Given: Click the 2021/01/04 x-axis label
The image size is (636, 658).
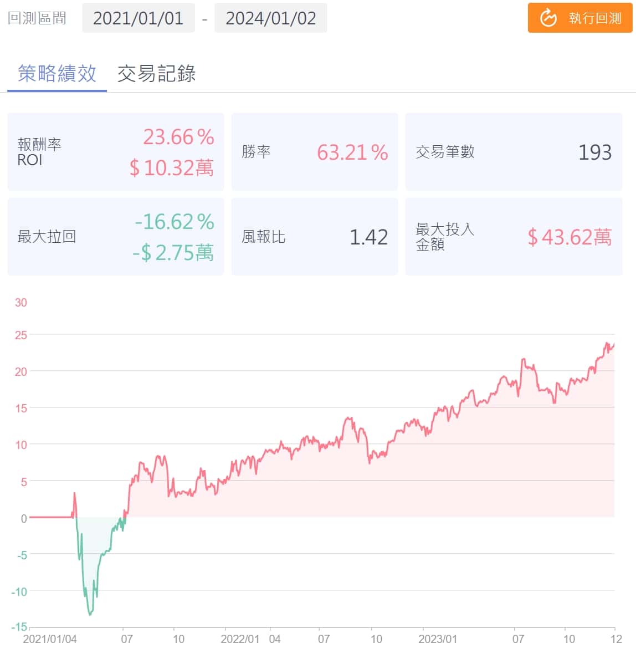Looking at the screenshot, I should point(50,639).
